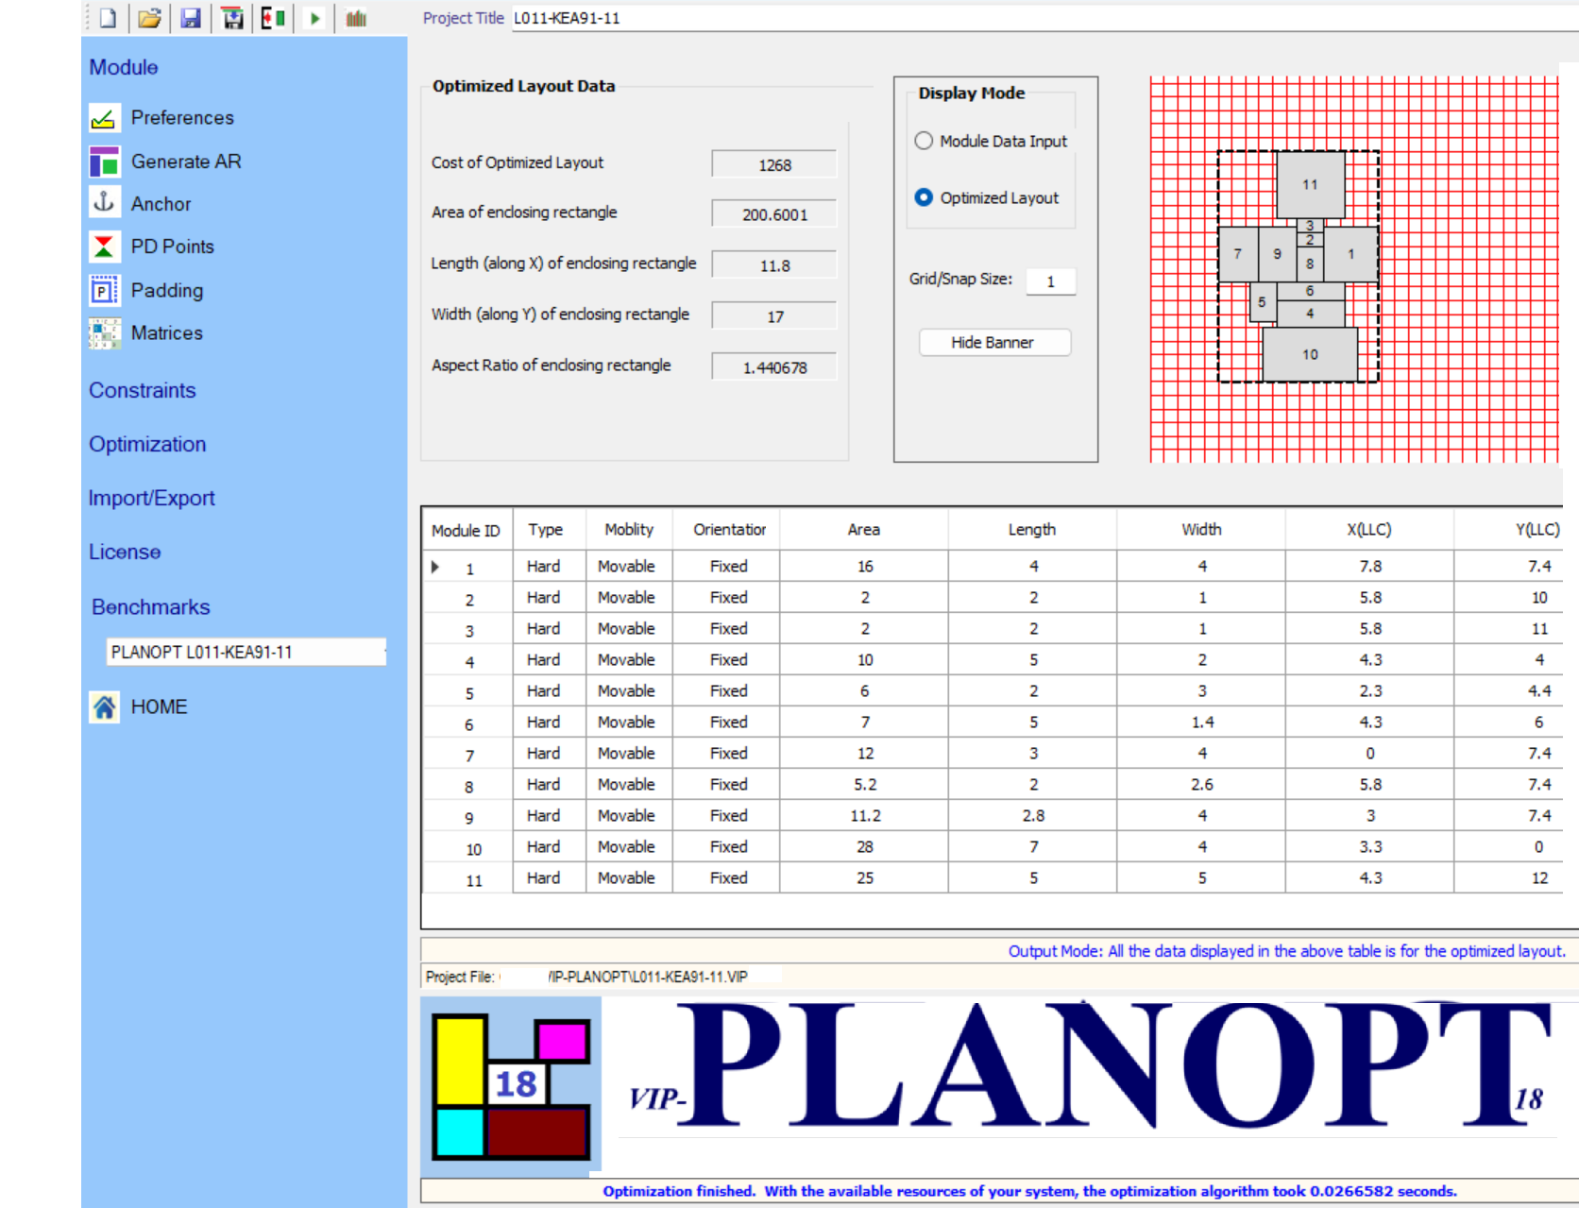This screenshot has height=1208, width=1579.
Task: Click the Padding icon in Module list
Action: [x=104, y=290]
